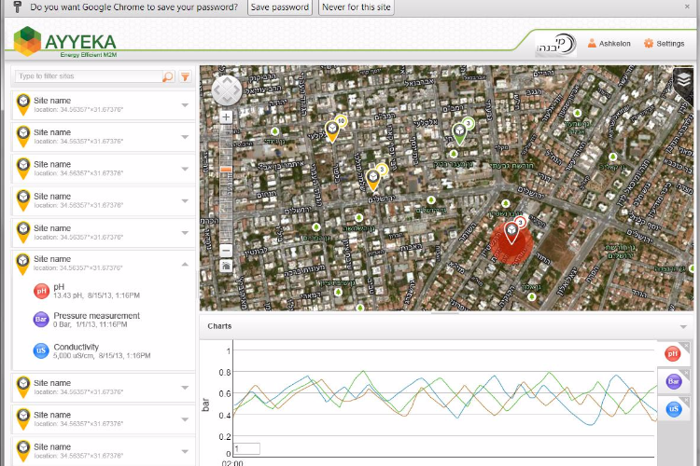Dismiss the Chrome save password bar
The image size is (700, 466).
pos(687,7)
